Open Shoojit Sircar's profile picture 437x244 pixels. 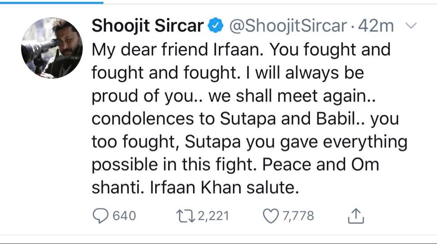pos(51,48)
